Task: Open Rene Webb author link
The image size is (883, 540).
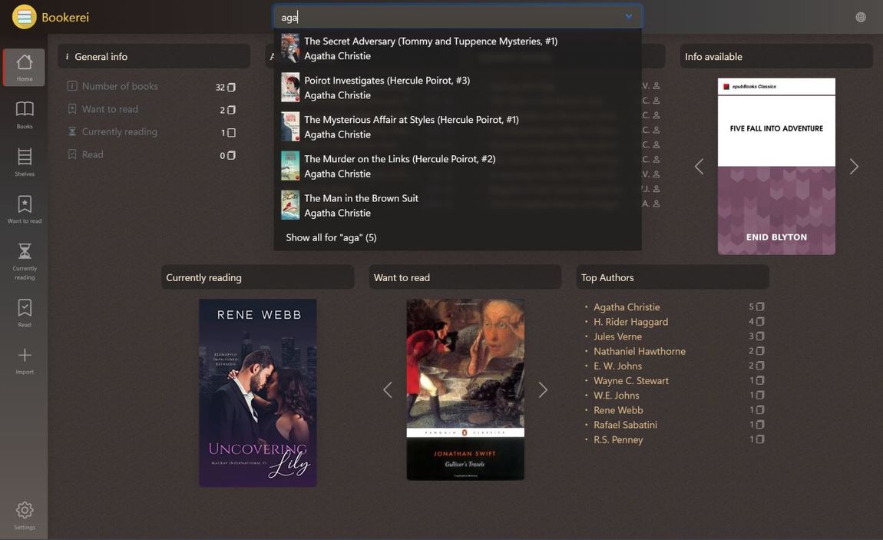Action: pos(618,410)
